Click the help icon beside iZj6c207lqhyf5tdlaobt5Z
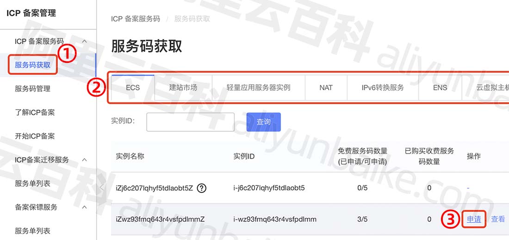The image size is (509, 240). tap(202, 188)
